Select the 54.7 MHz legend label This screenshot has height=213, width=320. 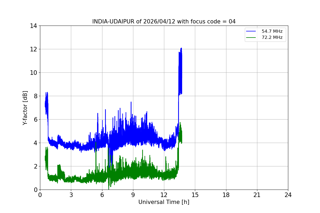click(x=272, y=31)
